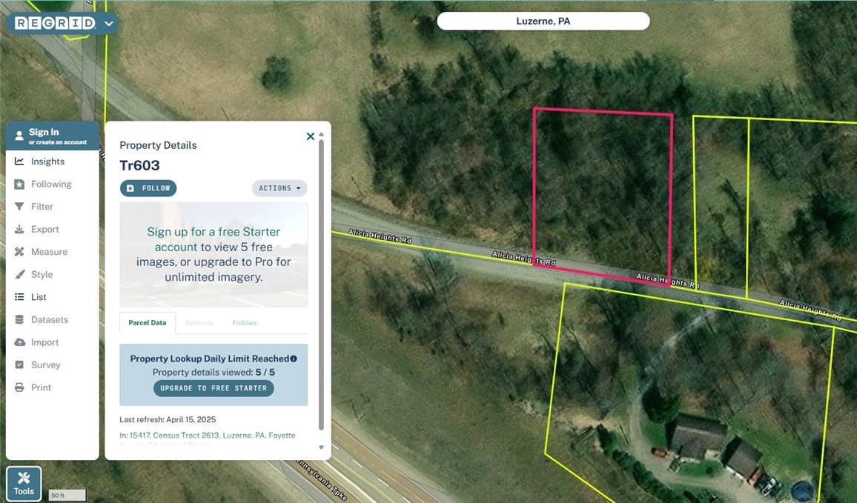Open the Survey checkbox item

[x=37, y=364]
